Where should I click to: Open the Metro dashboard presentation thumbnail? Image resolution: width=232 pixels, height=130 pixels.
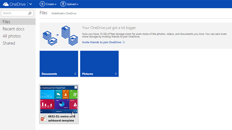pos(59,99)
